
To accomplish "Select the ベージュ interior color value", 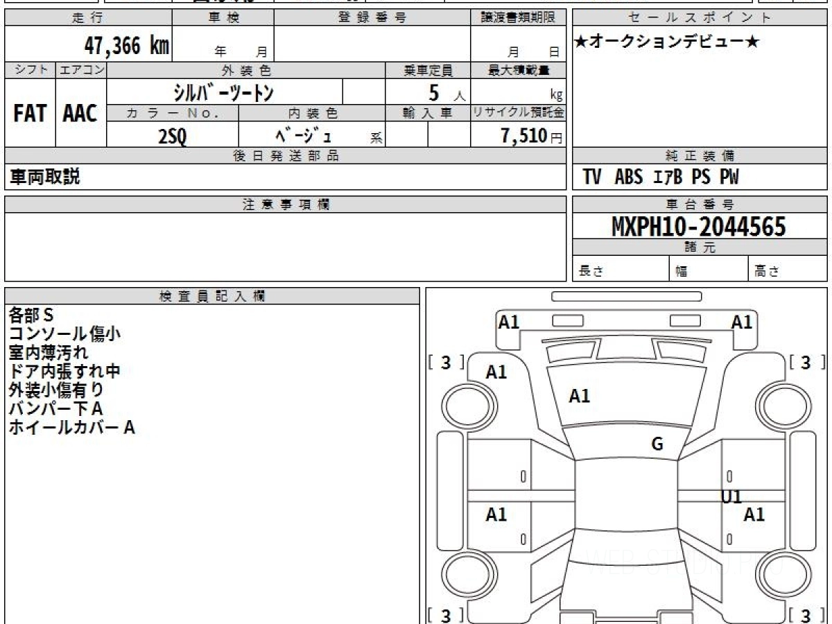I will pyautogui.click(x=304, y=135).
